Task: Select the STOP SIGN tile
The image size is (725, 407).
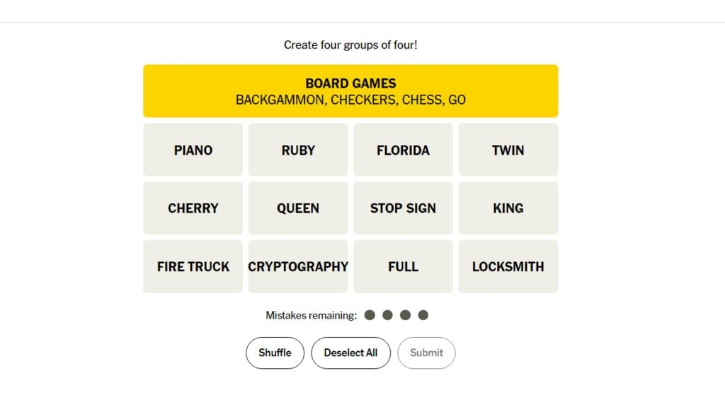Action: click(x=403, y=208)
